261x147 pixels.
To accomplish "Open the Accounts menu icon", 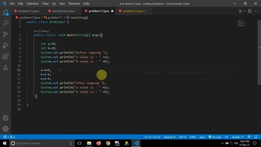I will [5, 118].
